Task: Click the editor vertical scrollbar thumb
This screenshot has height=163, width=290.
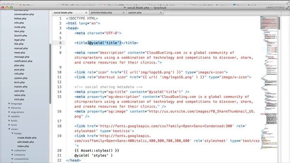Action: [x=279, y=23]
